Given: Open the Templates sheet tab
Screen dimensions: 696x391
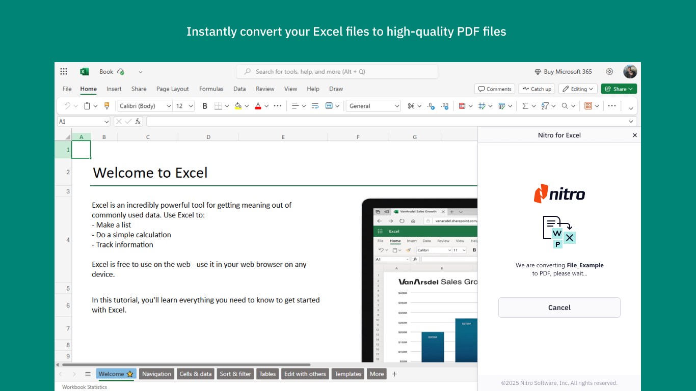Looking at the screenshot, I should (x=348, y=374).
